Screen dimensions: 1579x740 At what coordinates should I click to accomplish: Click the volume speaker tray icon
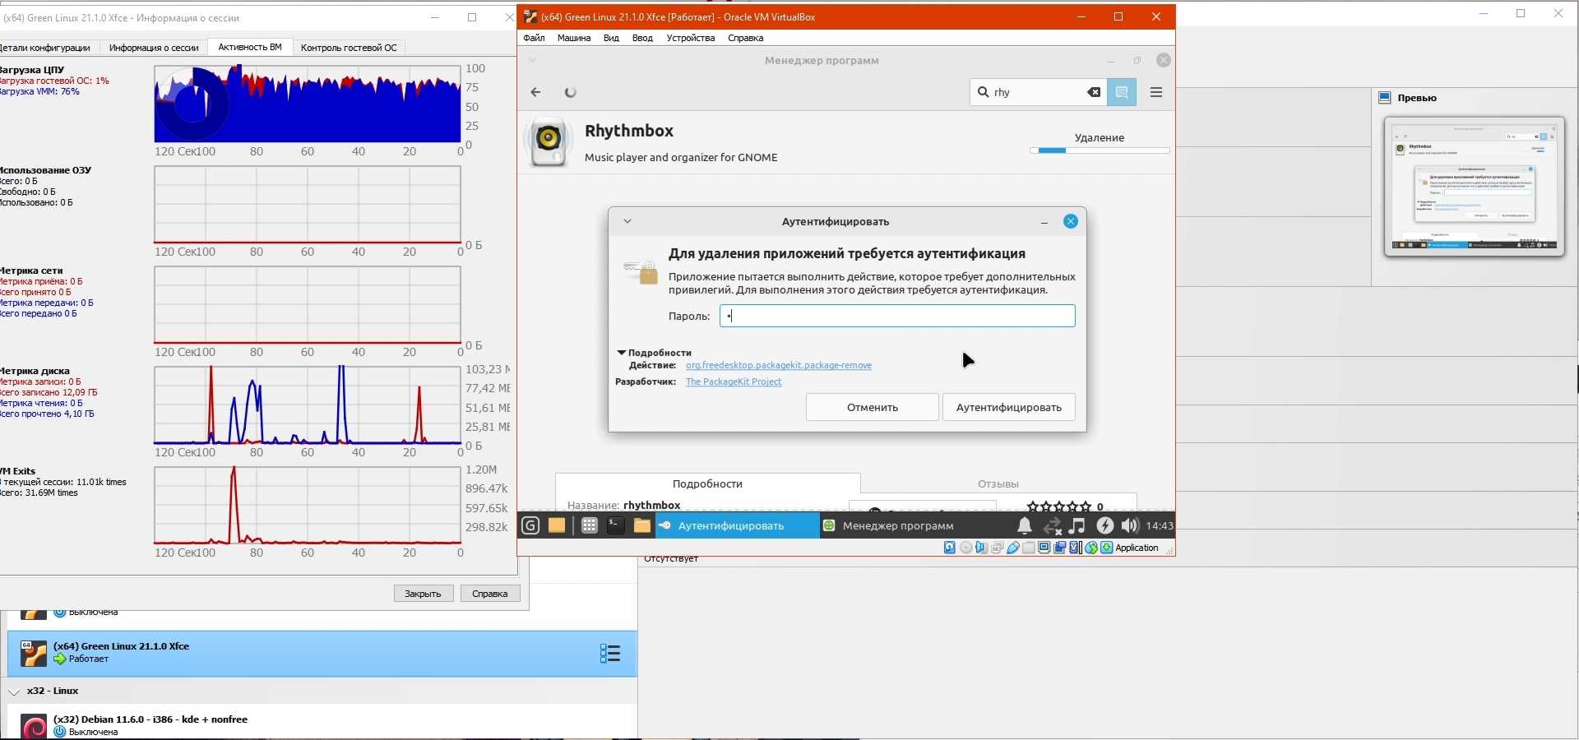click(1130, 525)
